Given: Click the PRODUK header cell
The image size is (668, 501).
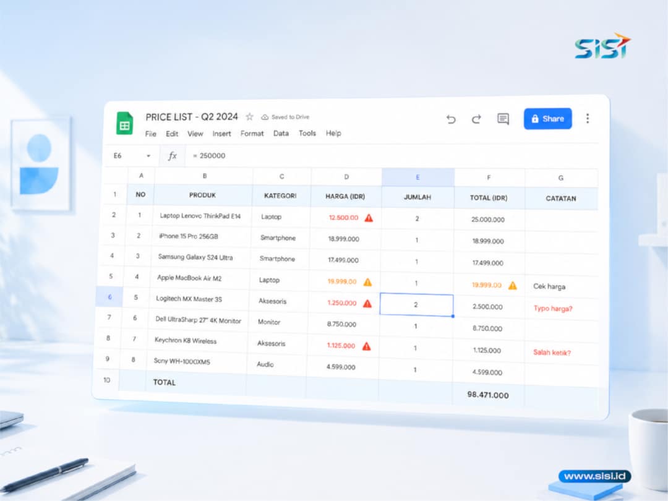Looking at the screenshot, I should pyautogui.click(x=202, y=195).
